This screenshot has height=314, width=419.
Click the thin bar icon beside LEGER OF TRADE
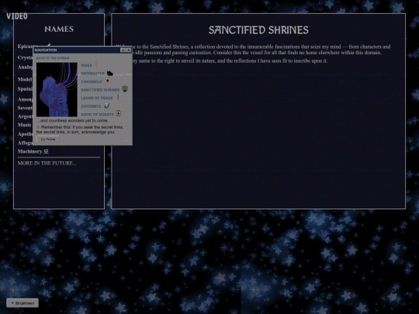pos(118,97)
